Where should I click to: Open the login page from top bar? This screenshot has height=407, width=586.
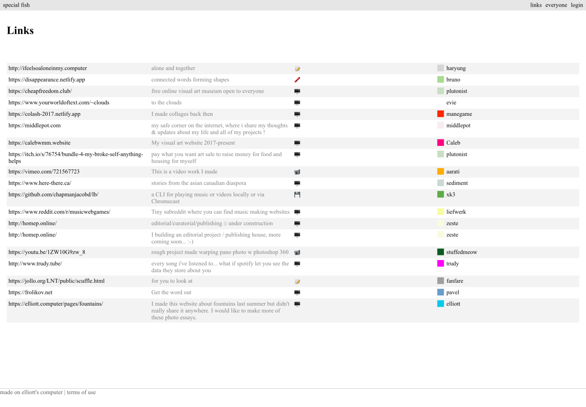(x=577, y=5)
